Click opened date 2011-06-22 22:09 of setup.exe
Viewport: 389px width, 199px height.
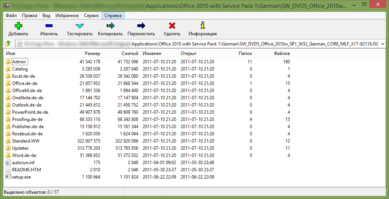pyautogui.click(x=197, y=177)
